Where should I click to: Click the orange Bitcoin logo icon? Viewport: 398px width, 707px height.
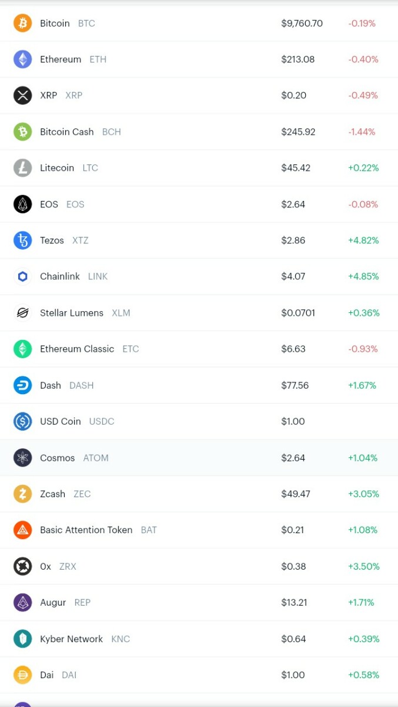(x=22, y=24)
